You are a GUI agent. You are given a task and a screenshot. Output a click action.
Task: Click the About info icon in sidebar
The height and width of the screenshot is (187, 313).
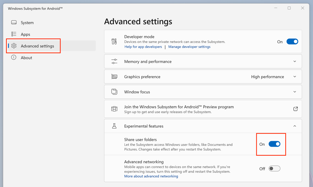coord(14,57)
